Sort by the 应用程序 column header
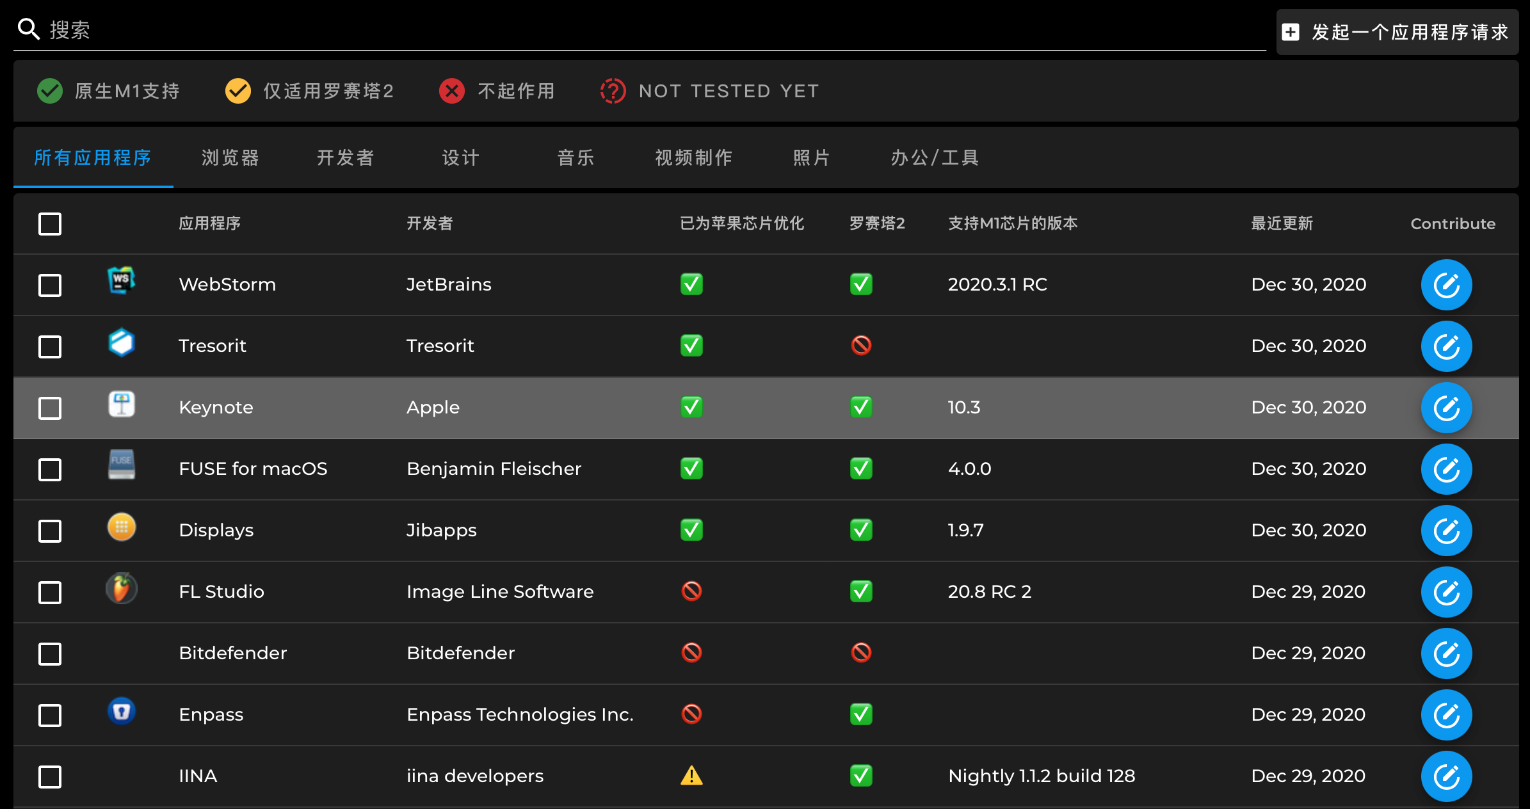The image size is (1530, 809). [210, 223]
